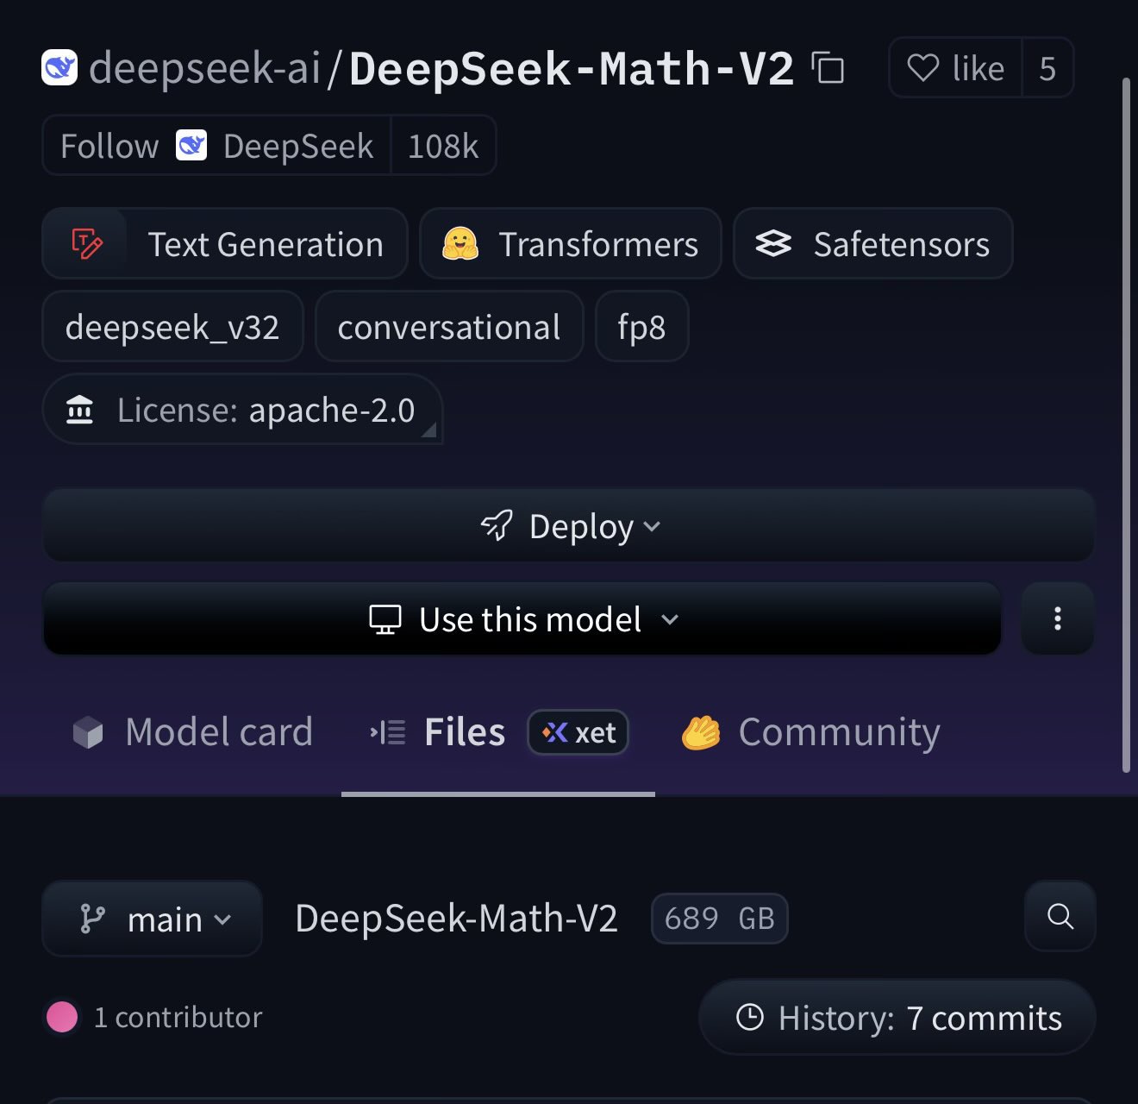Screen dimensions: 1138x1104
Task: Open repository search via magnifier icon
Action: [1060, 918]
